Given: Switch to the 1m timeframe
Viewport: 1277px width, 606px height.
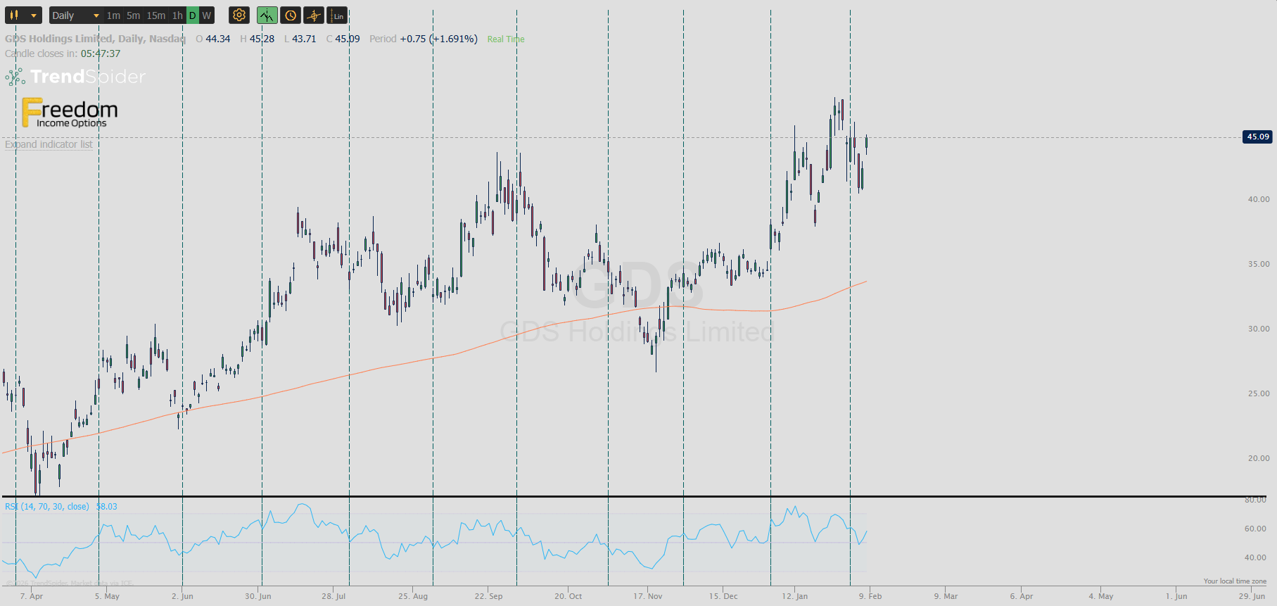Looking at the screenshot, I should click(x=113, y=15).
